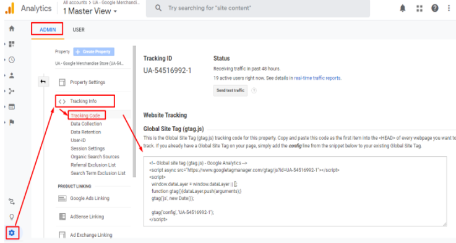Open Behavior window icon in sidebar

[12, 107]
